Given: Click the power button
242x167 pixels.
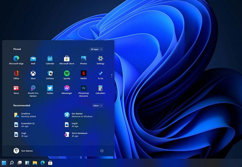Looking at the screenshot, I should click(102, 151).
